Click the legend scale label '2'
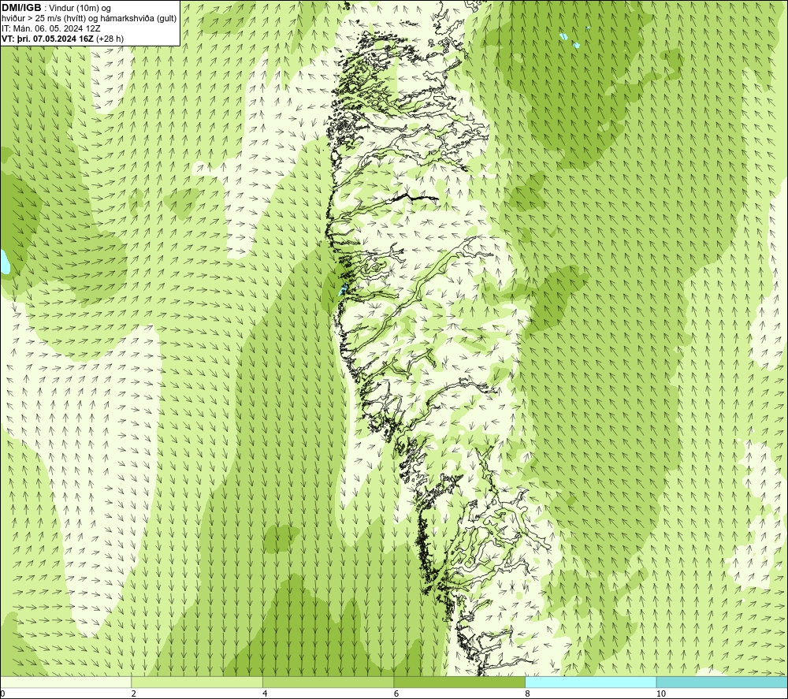The width and height of the screenshot is (788, 699). (x=134, y=694)
